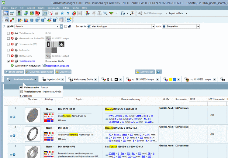Screen dimensions: 228x158
Task: Open the 'Suchvorlagen' button
Action: point(145,72)
